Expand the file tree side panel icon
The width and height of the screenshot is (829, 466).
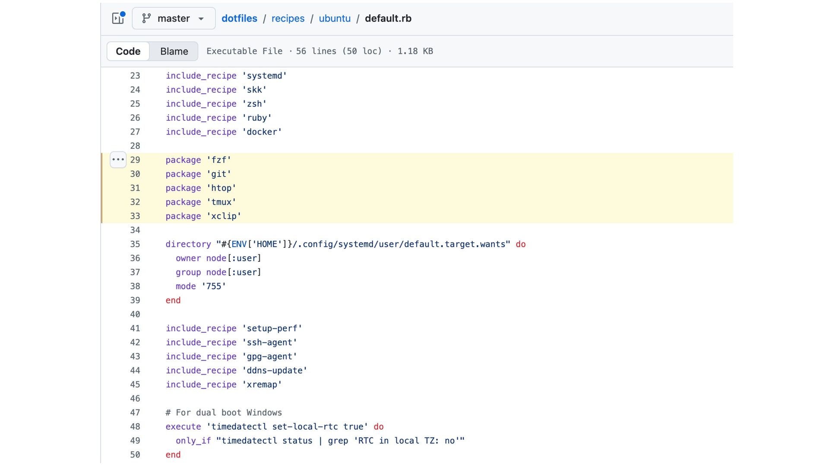click(118, 18)
